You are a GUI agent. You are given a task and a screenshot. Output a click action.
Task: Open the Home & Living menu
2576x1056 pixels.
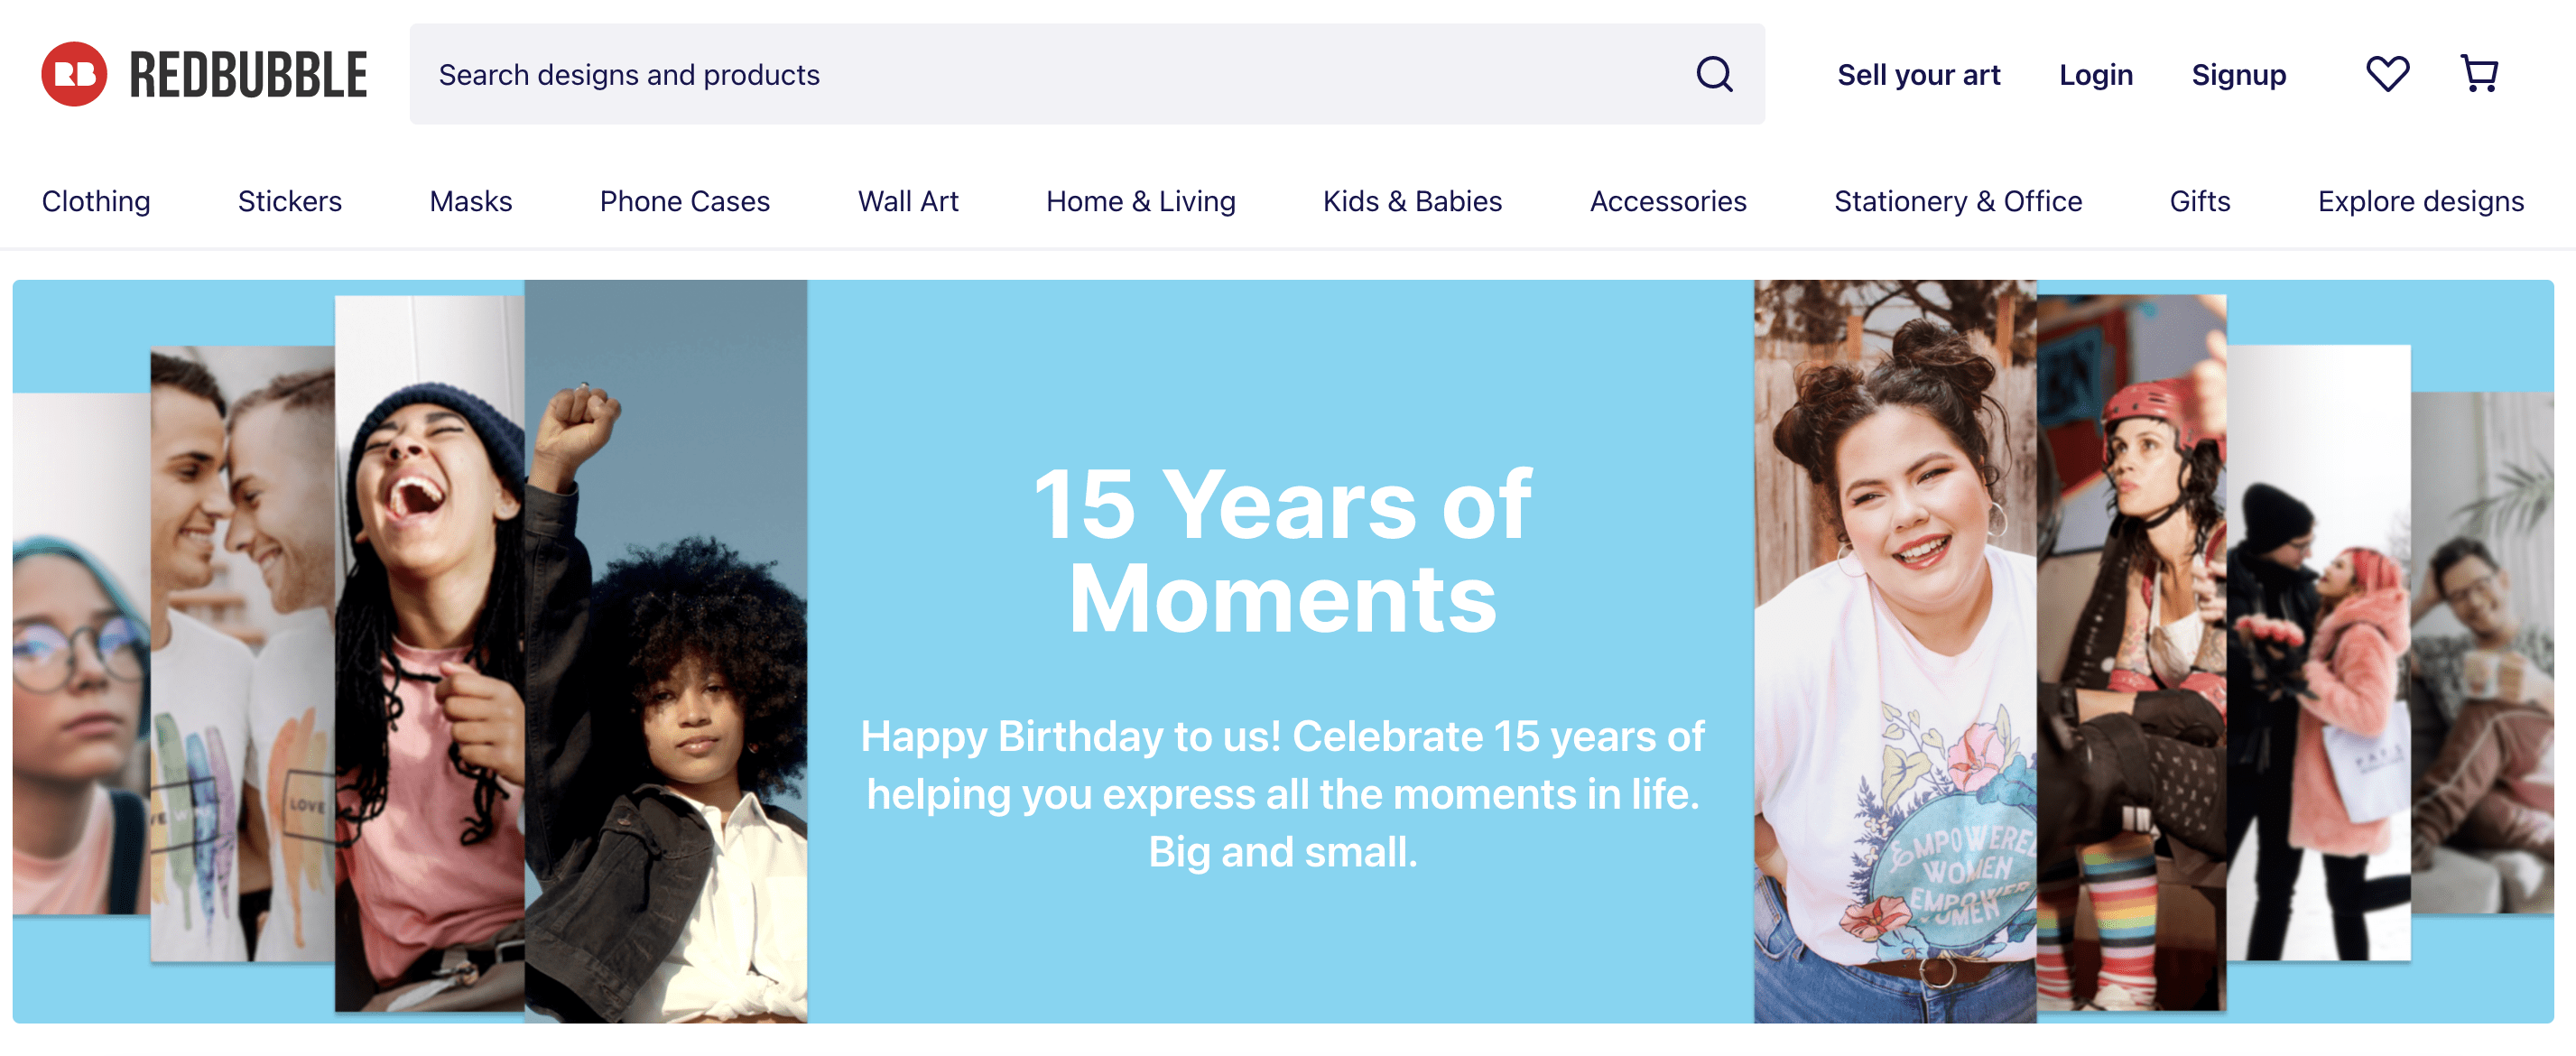tap(1140, 201)
